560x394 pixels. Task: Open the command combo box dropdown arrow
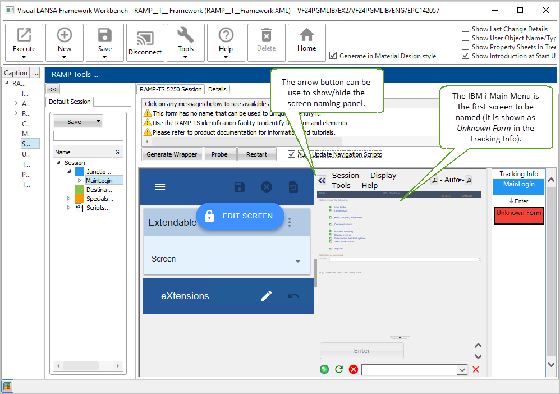(462, 370)
